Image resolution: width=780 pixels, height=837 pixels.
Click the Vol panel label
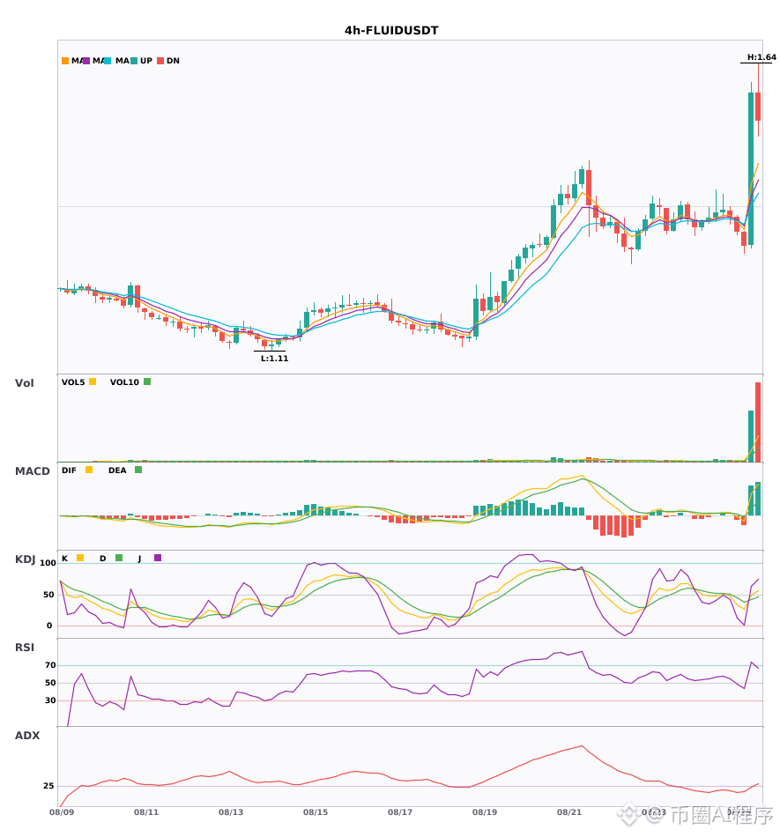pos(24,383)
